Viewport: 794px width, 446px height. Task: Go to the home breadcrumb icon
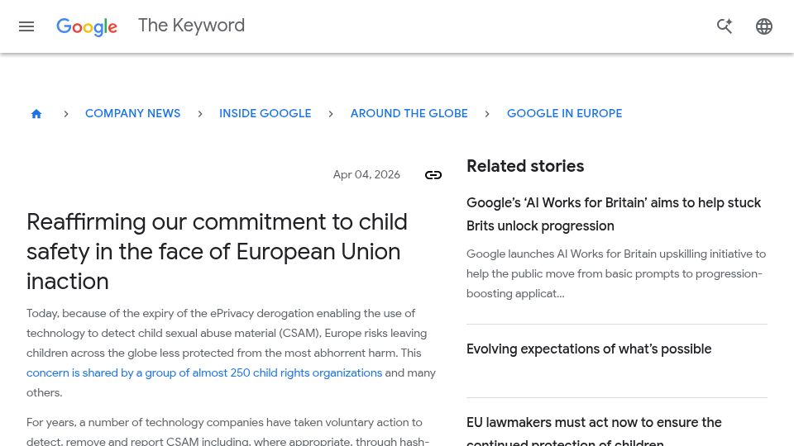(x=36, y=114)
